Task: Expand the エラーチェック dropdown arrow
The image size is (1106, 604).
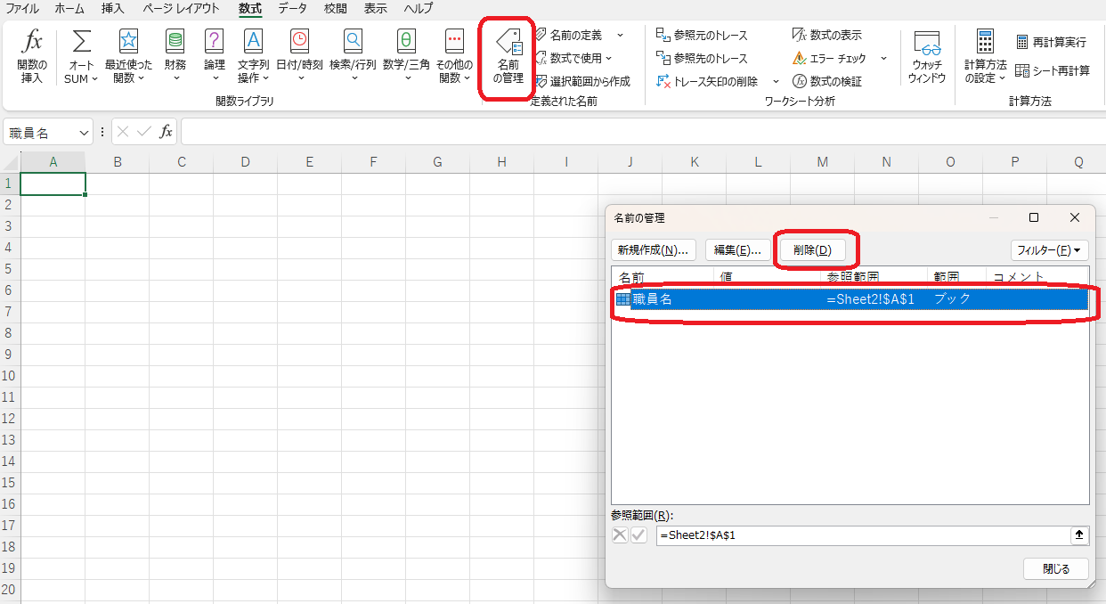Action: coord(883,58)
